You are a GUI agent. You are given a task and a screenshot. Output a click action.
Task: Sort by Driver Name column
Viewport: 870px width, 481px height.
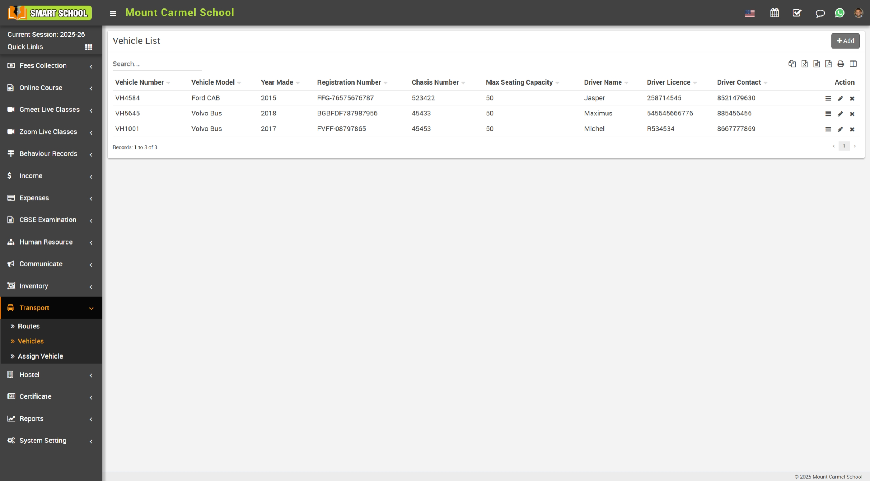click(606, 82)
